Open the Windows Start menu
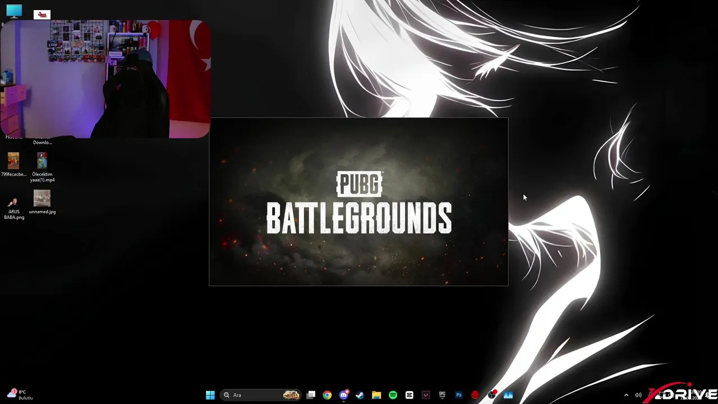718x404 pixels. pos(210,395)
